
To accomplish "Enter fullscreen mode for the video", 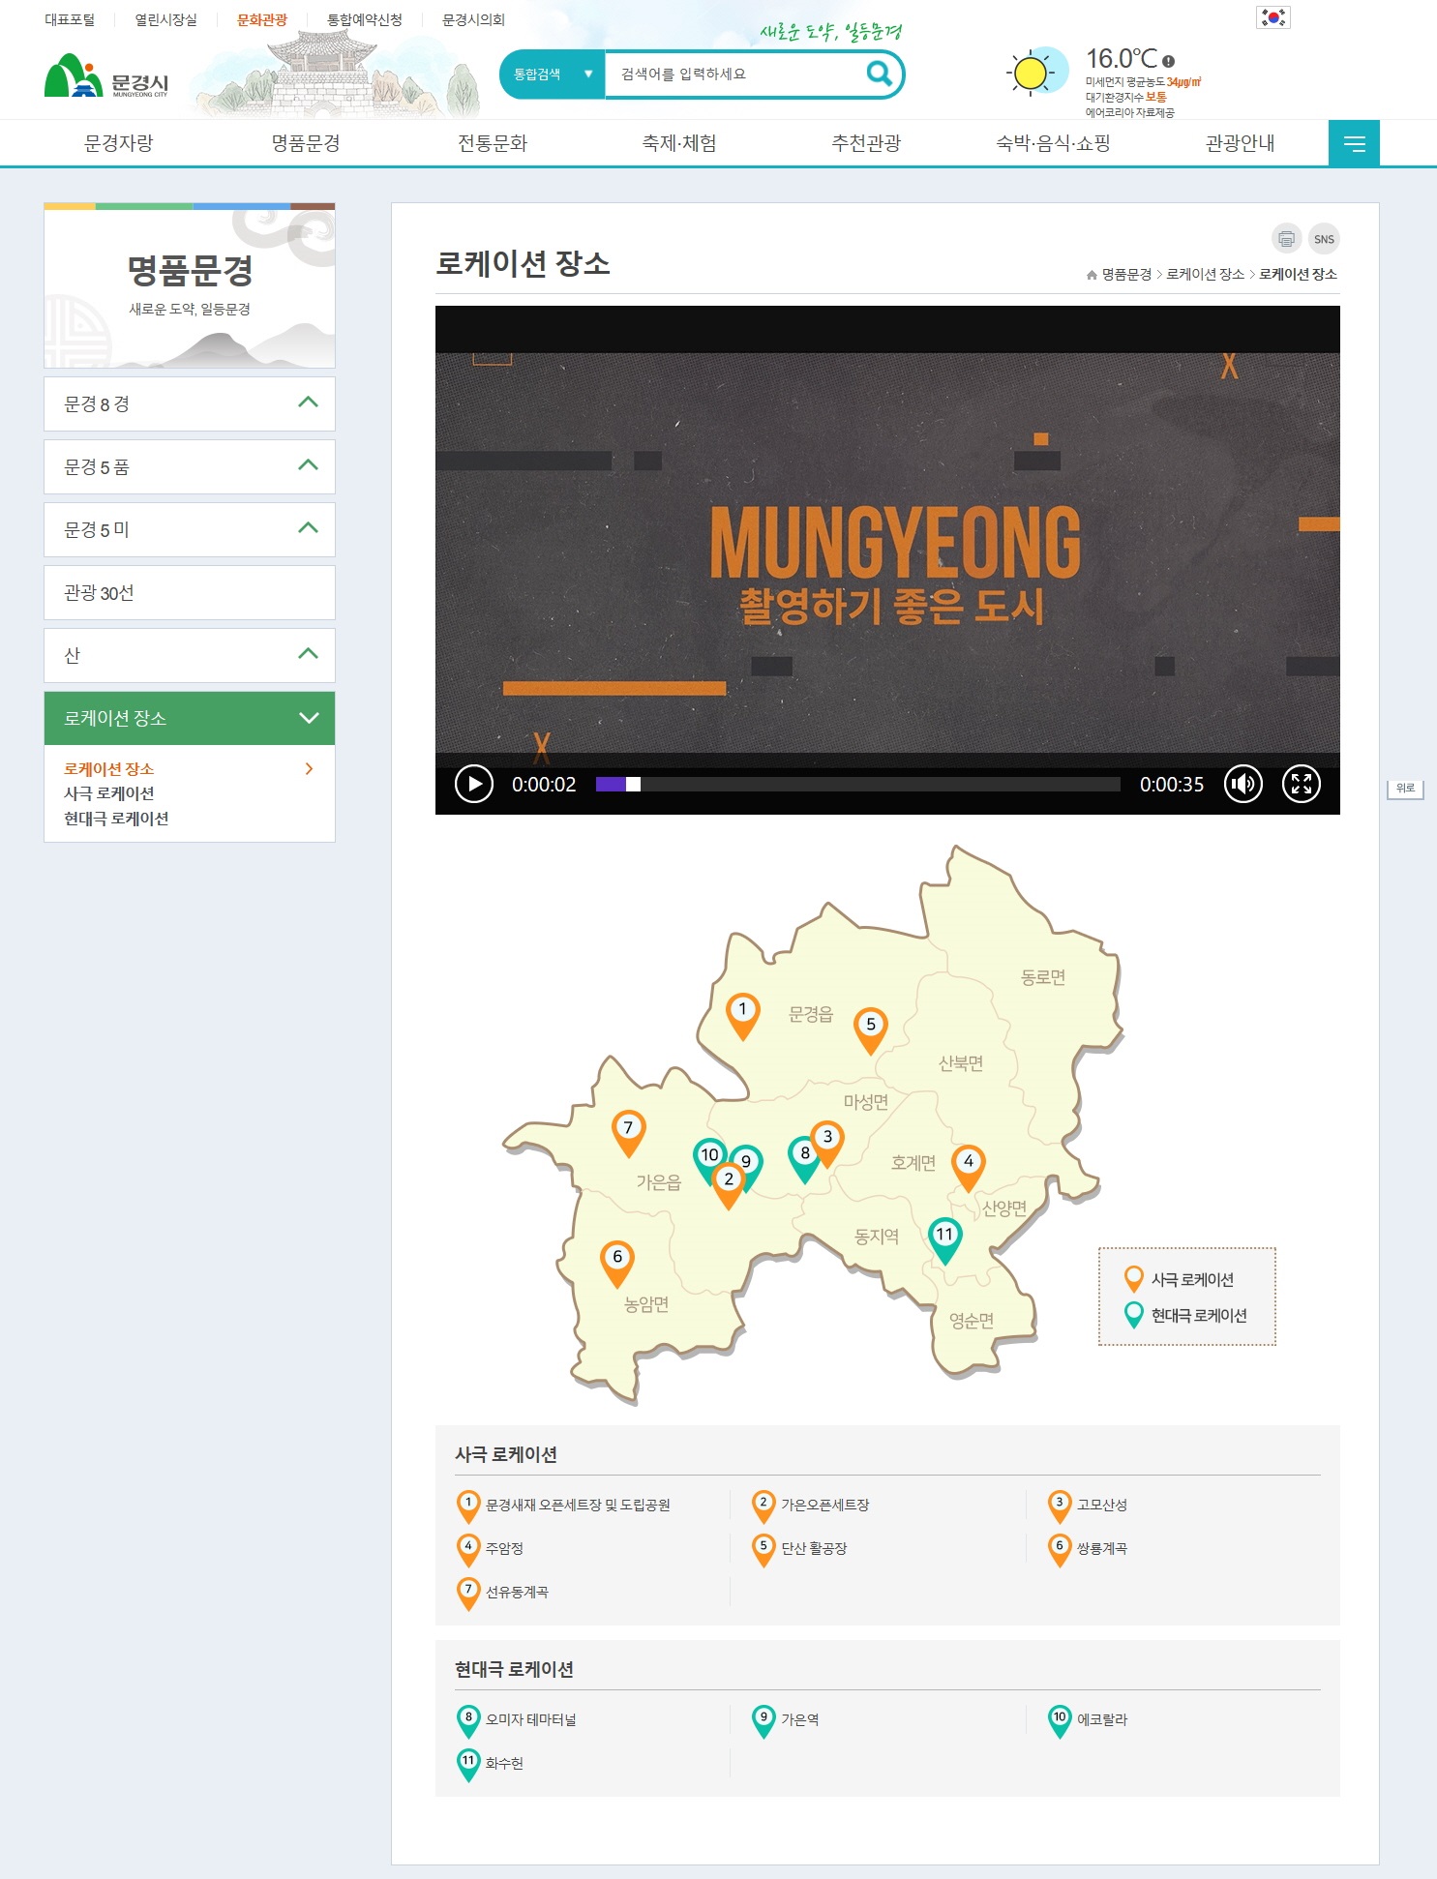I will (1301, 784).
